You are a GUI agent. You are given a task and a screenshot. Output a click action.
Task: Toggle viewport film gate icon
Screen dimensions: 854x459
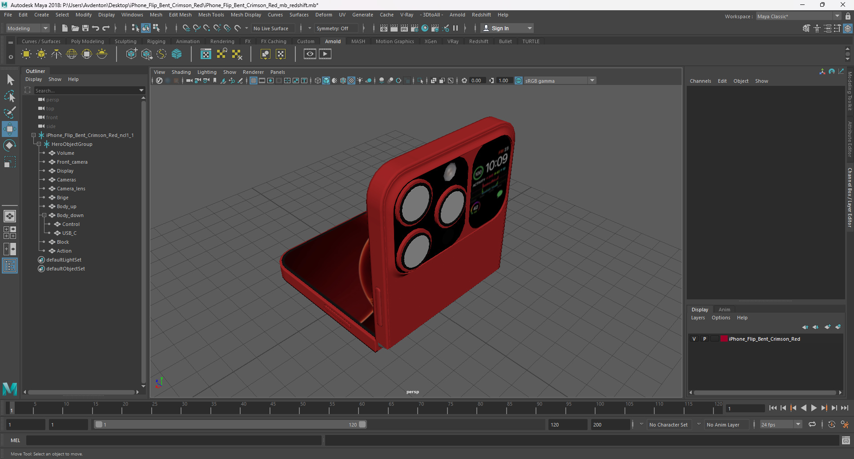(262, 81)
